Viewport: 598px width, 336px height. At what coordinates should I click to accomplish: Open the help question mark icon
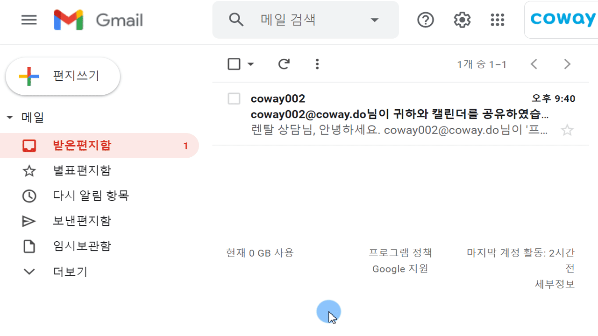click(x=426, y=20)
